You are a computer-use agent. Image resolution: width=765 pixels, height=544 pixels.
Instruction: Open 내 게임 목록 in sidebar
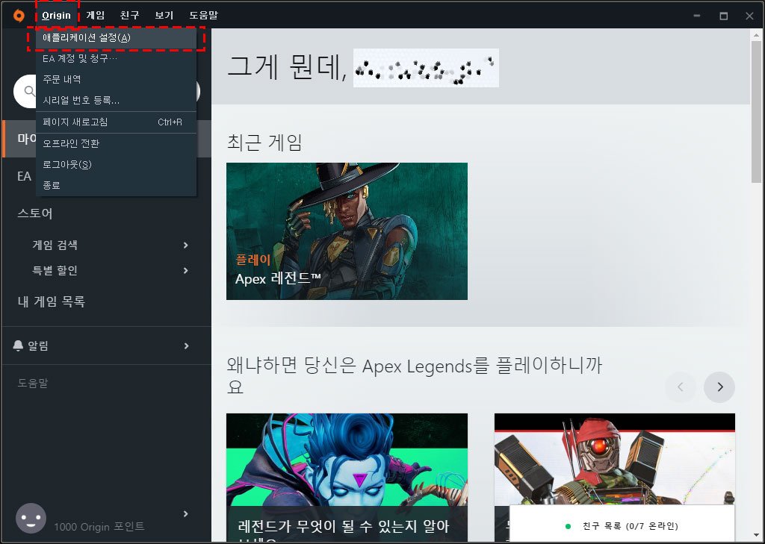click(x=52, y=301)
